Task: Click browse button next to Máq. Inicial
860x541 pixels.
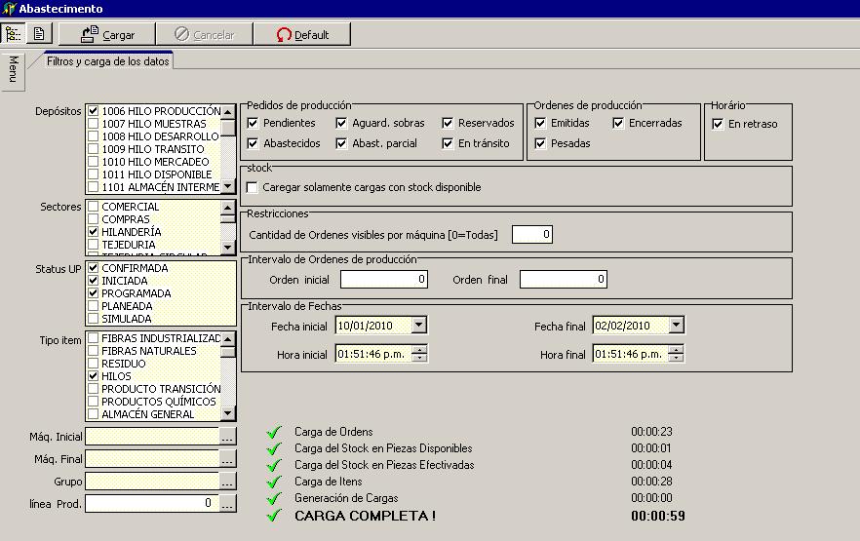Action: (x=228, y=437)
